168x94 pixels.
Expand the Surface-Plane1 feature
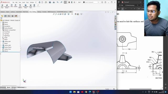pyautogui.click(x=1, y=47)
